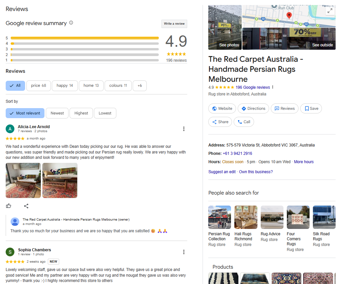This screenshot has width=352, height=284.
Task: Get Directions to the rug store
Action: (253, 108)
